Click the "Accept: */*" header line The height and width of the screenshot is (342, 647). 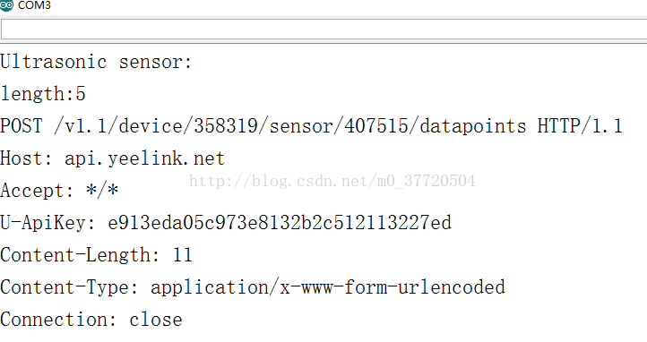click(59, 191)
